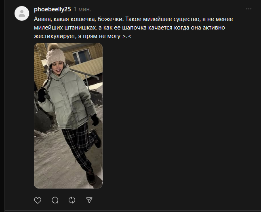Click the "1 мин." post timestamp
This screenshot has height=212, width=261.
click(x=82, y=9)
